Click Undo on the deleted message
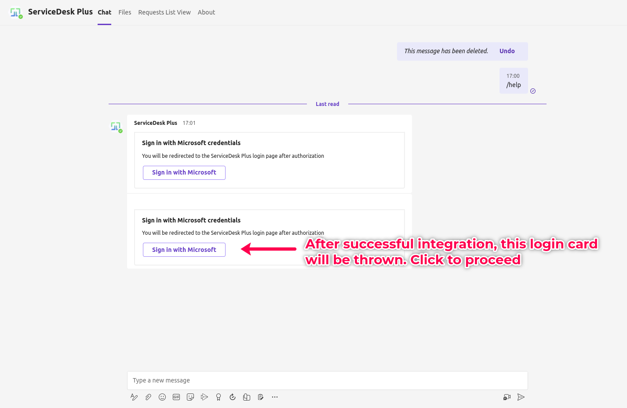This screenshot has width=627, height=408. 507,51
